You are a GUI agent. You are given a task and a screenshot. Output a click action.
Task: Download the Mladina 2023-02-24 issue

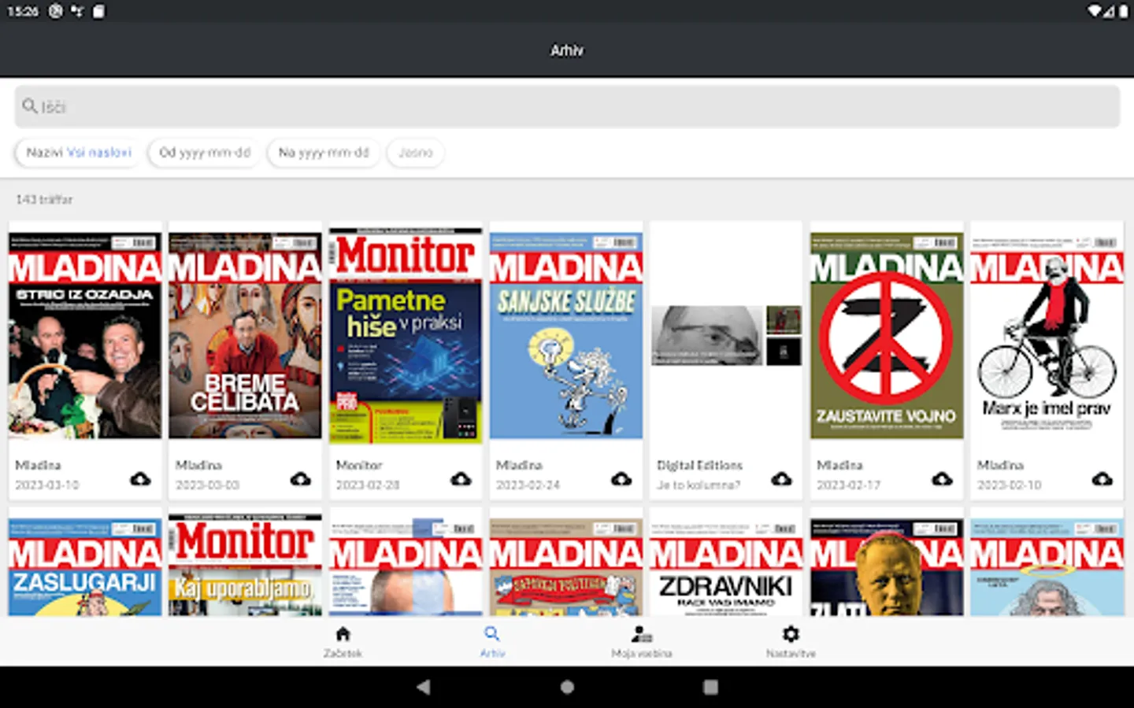621,478
